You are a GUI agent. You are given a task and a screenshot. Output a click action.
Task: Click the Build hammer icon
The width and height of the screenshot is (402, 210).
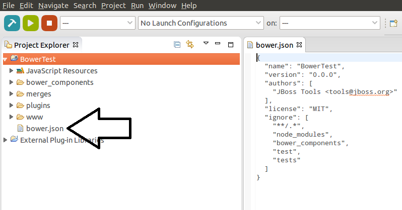[12, 23]
